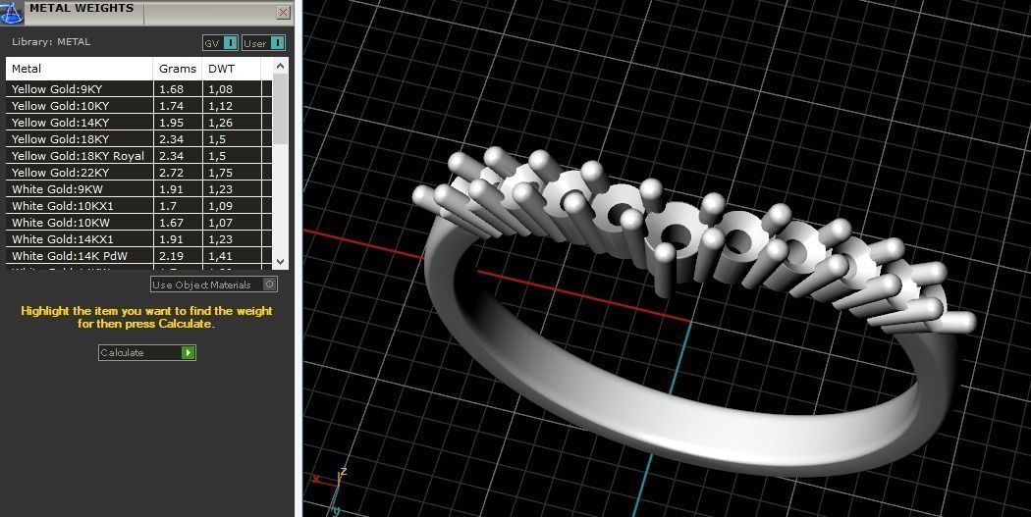Sort by the DWT column header
This screenshot has height=517, width=1031.
(232, 69)
